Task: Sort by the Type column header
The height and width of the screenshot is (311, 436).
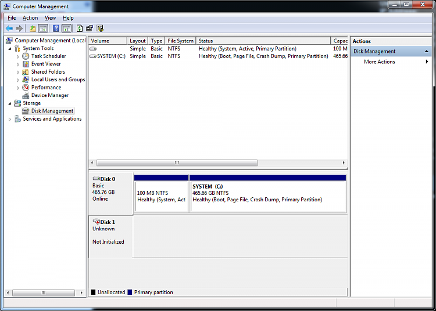Action: pyautogui.click(x=156, y=41)
